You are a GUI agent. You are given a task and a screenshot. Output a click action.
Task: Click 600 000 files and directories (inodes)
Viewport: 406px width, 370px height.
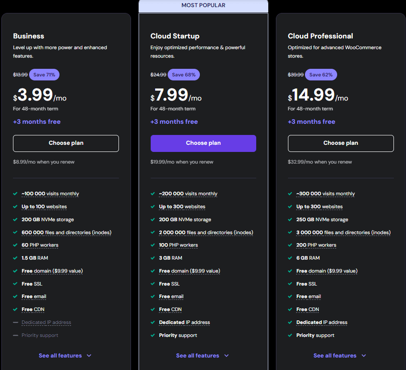[67, 233]
